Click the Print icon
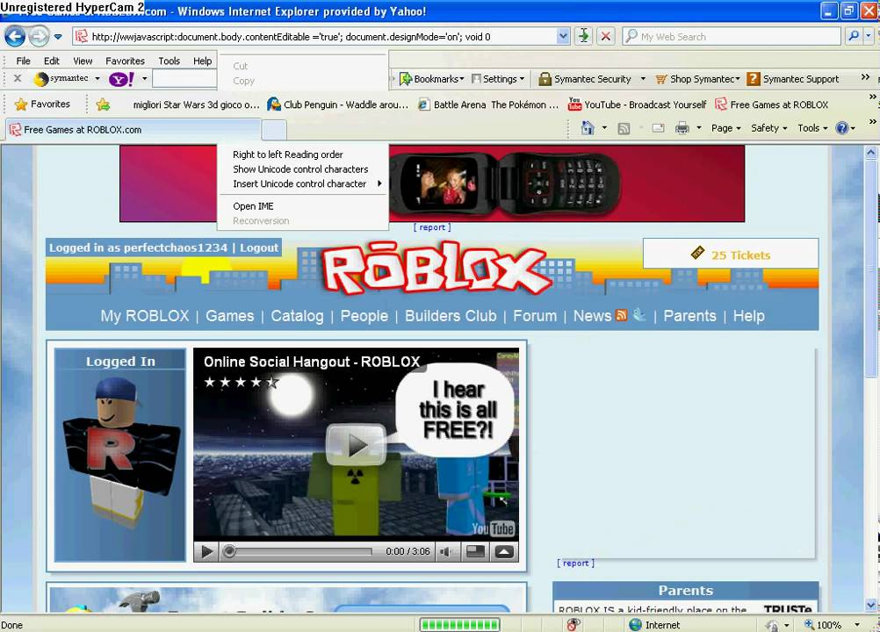Image resolution: width=880 pixels, height=632 pixels. pos(682,128)
